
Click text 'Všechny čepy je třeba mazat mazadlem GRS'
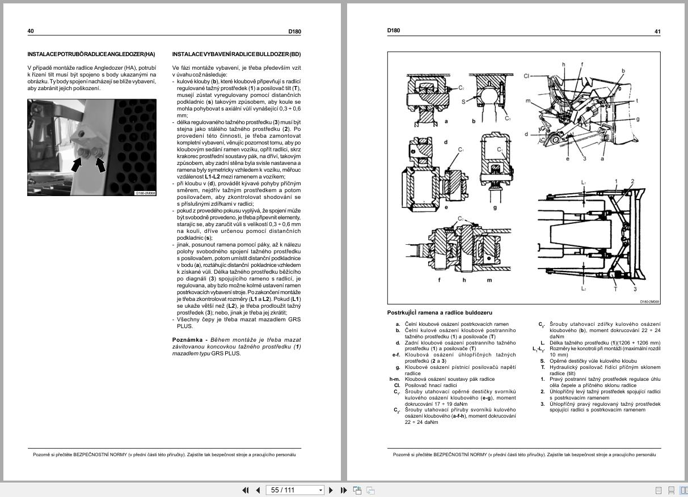coord(239,319)
